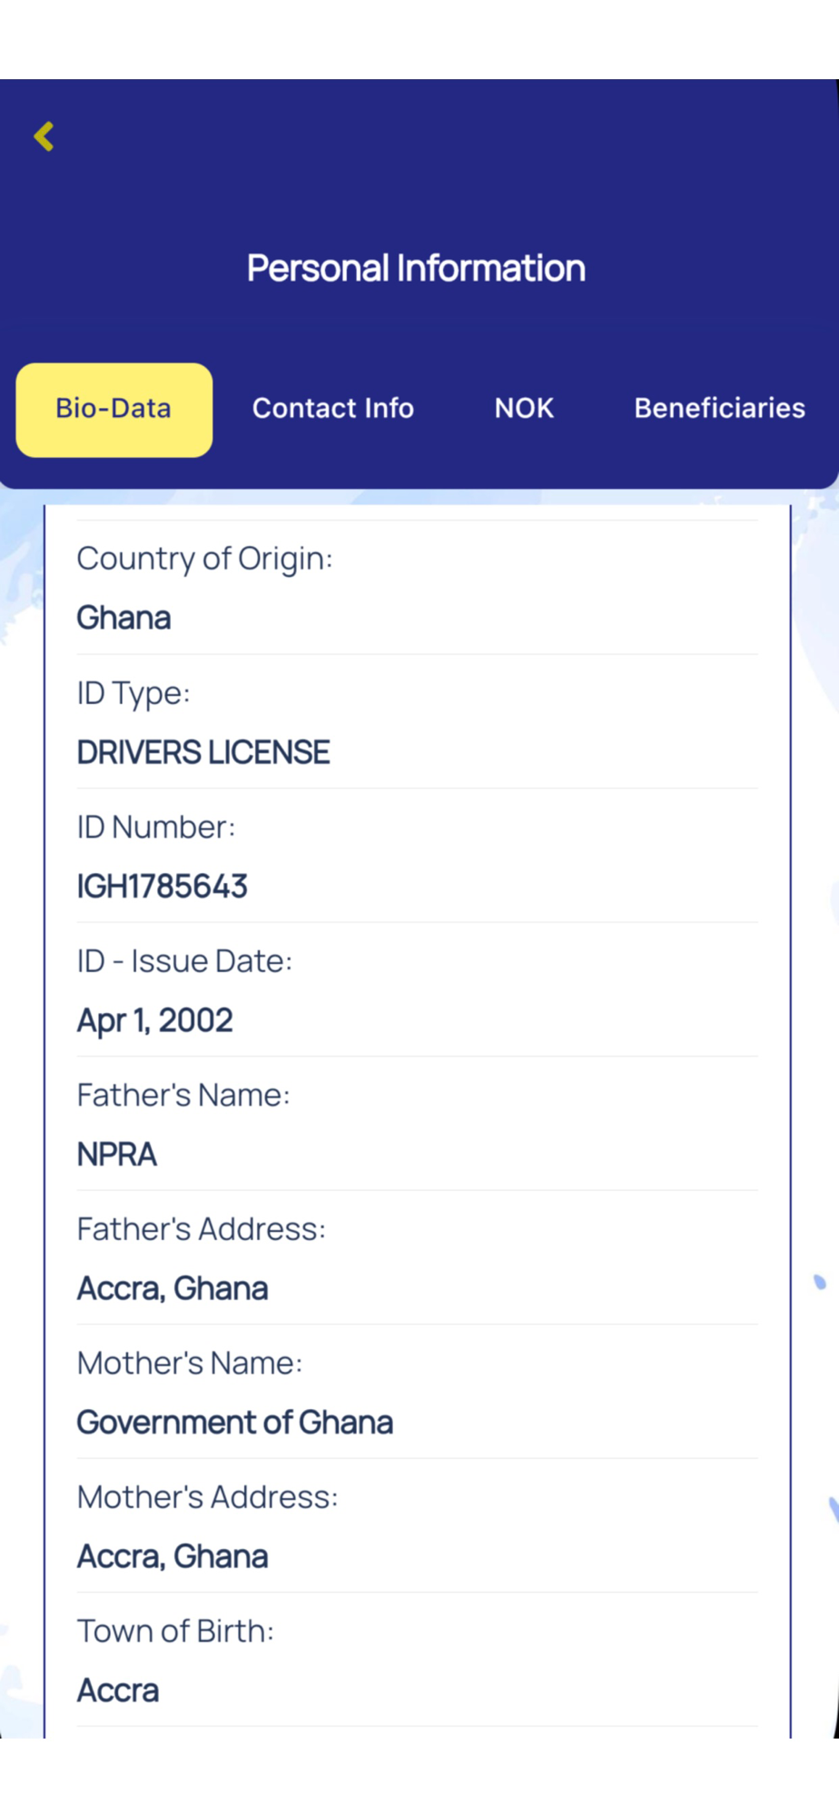Click the ID Type label
The image size is (839, 1817).
tap(133, 693)
